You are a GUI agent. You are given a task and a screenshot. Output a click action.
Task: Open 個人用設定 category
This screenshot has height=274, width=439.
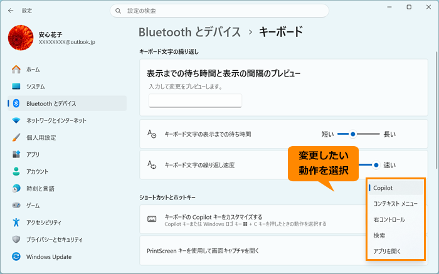tap(67, 137)
